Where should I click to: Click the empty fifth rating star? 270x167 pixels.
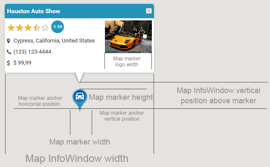[x=45, y=28]
